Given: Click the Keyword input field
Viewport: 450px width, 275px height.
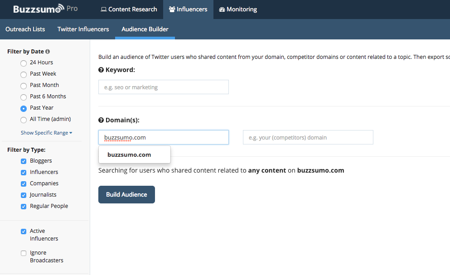Looking at the screenshot, I should pyautogui.click(x=163, y=87).
